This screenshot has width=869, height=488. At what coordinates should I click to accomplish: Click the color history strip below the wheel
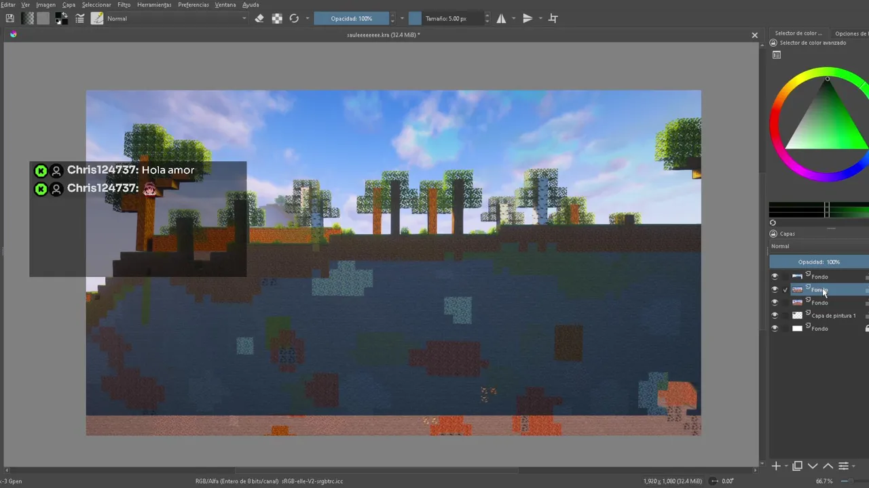(x=819, y=209)
